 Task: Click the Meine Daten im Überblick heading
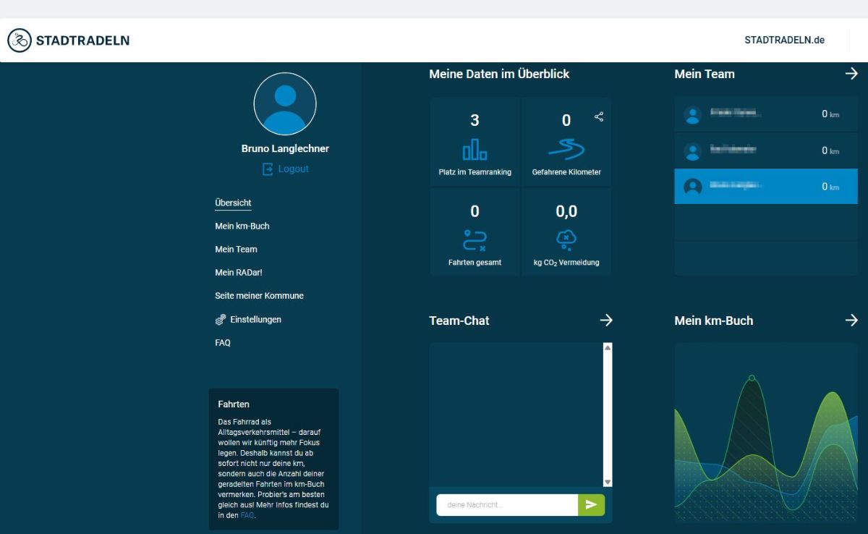click(499, 74)
